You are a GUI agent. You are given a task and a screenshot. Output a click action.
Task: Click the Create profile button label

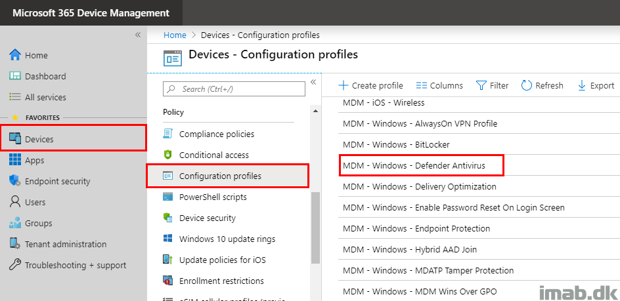coord(377,85)
